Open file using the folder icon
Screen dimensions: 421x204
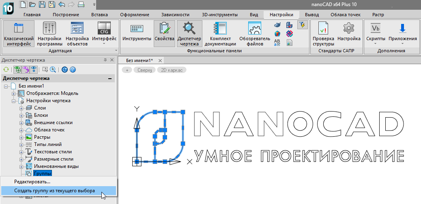click(32, 4)
